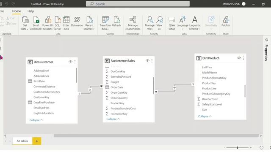Click the Copy clipboard button
The width and height of the screenshot is (271, 152).
coord(11,24)
